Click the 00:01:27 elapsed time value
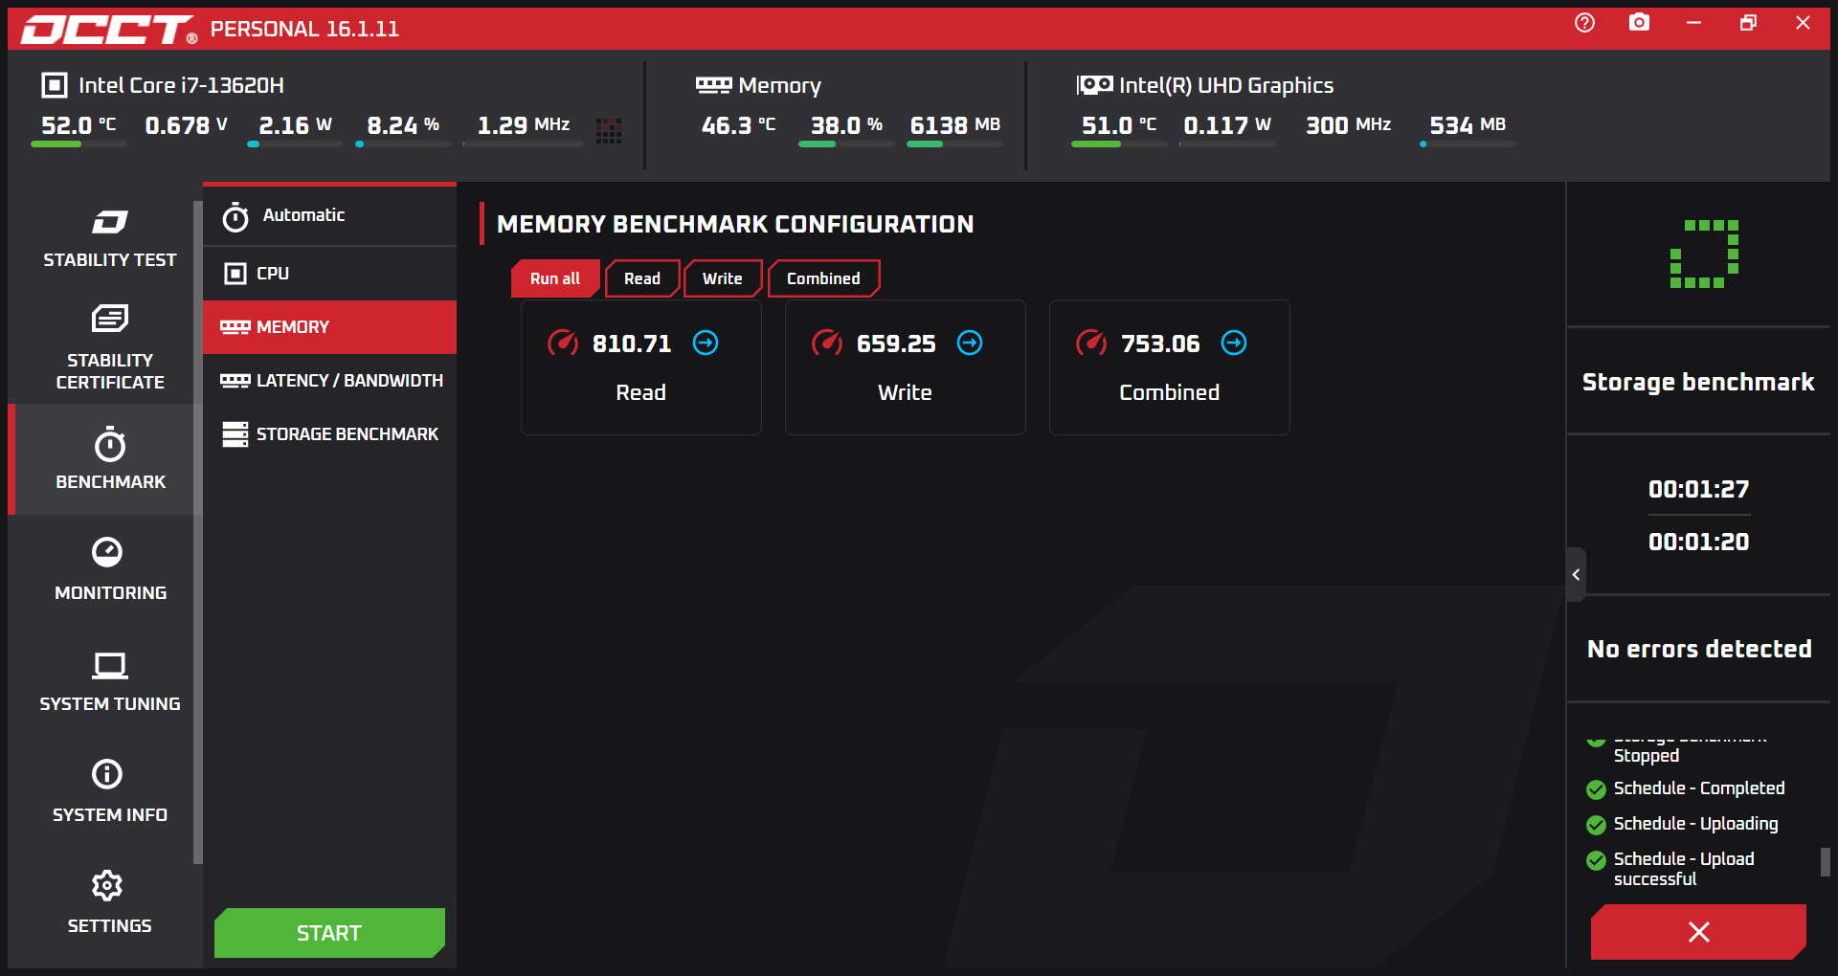The width and height of the screenshot is (1838, 976). pos(1698,489)
